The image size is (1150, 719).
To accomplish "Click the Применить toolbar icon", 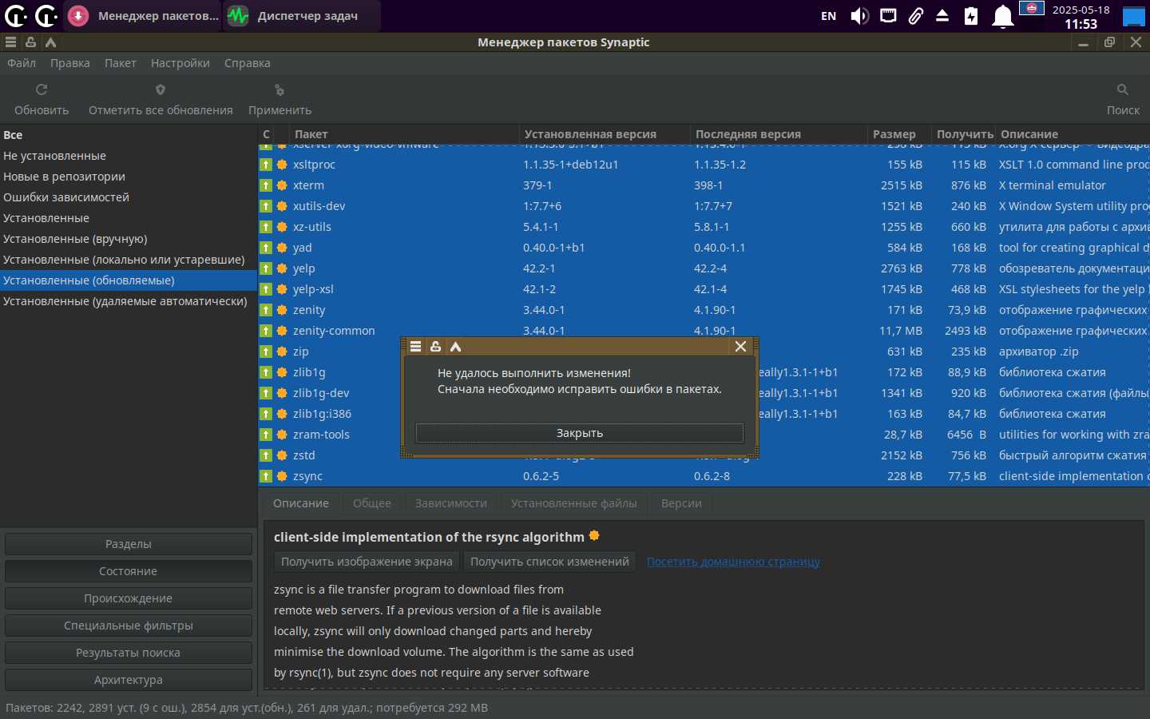I will click(280, 90).
